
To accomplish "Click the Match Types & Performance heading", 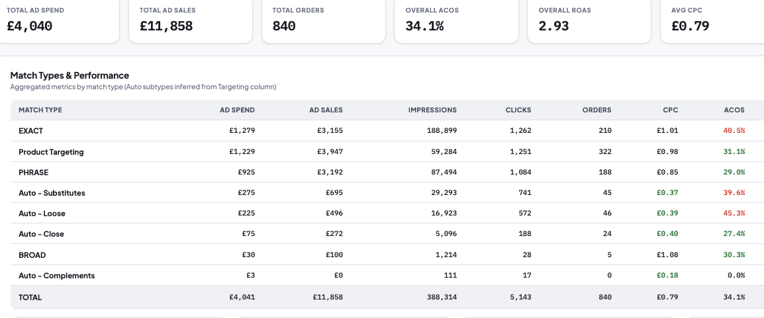I will (x=70, y=75).
